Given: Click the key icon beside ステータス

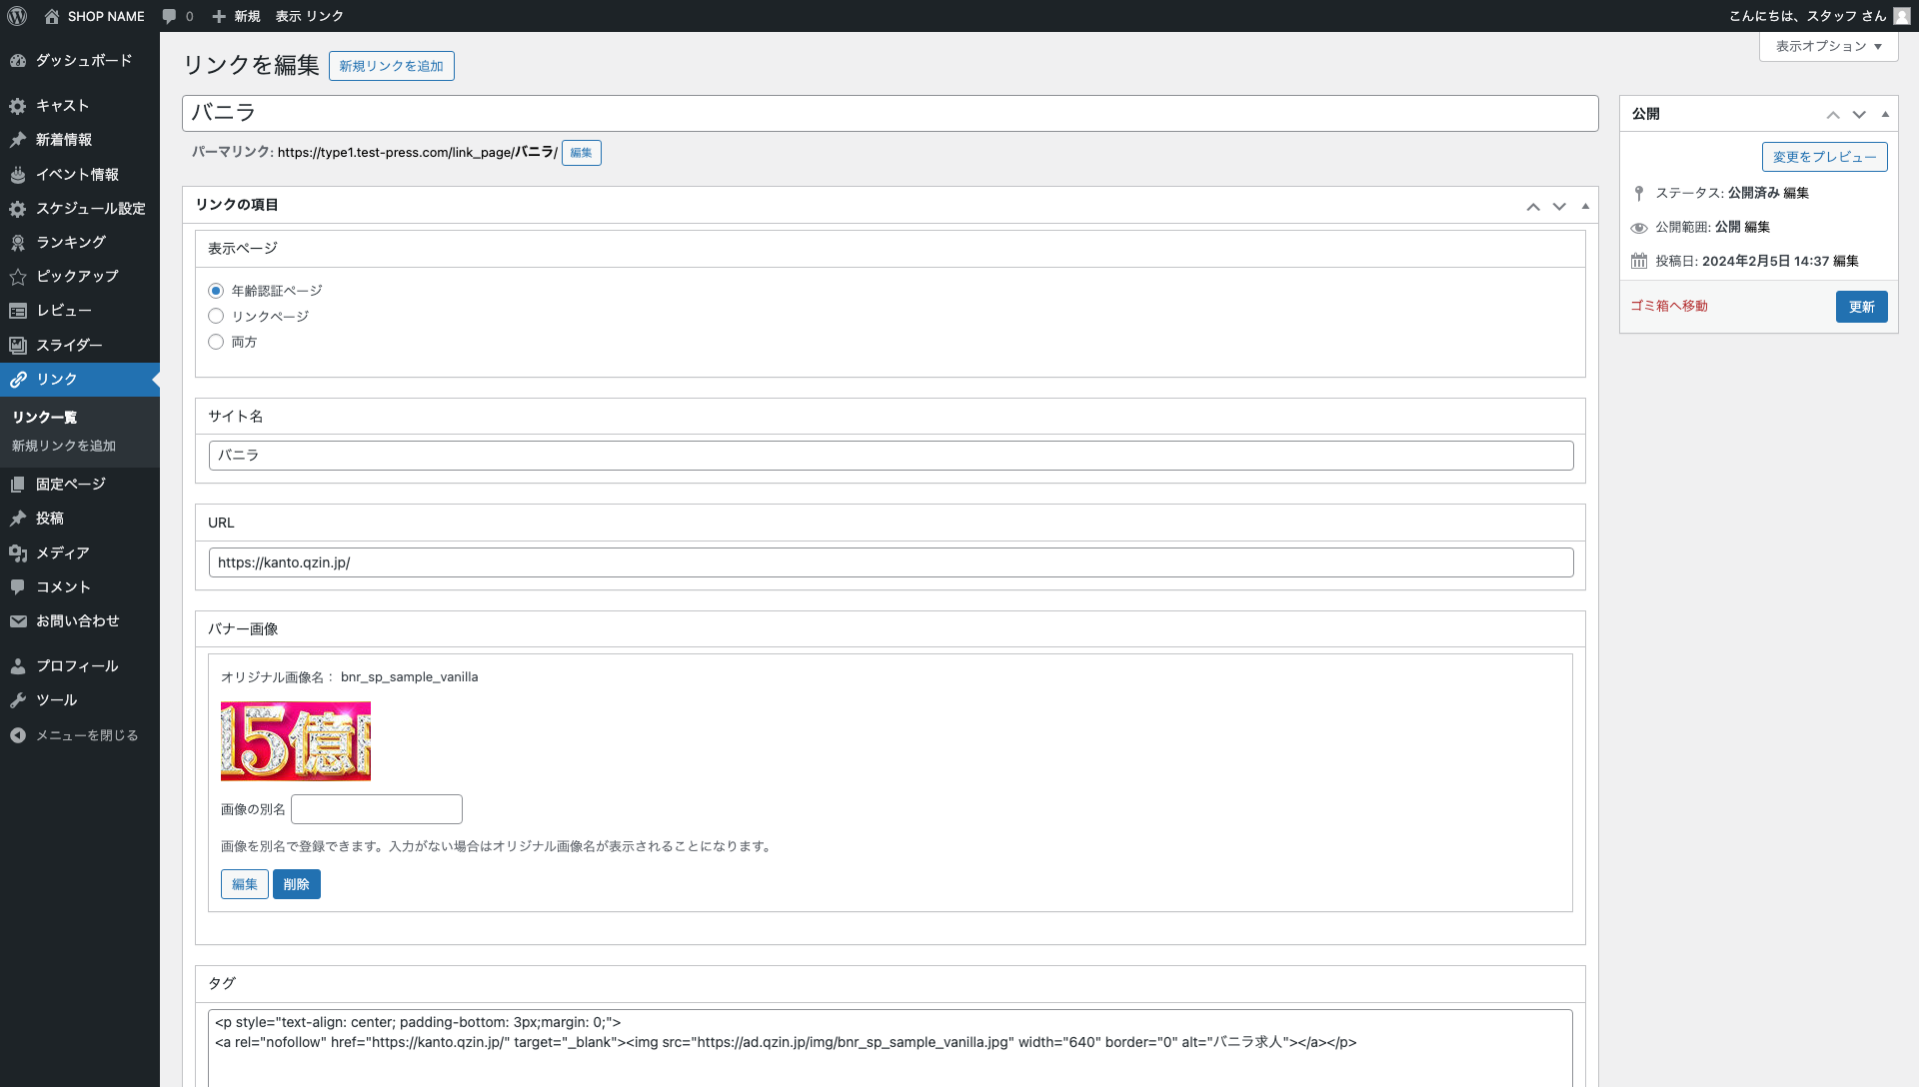Looking at the screenshot, I should click(1639, 193).
